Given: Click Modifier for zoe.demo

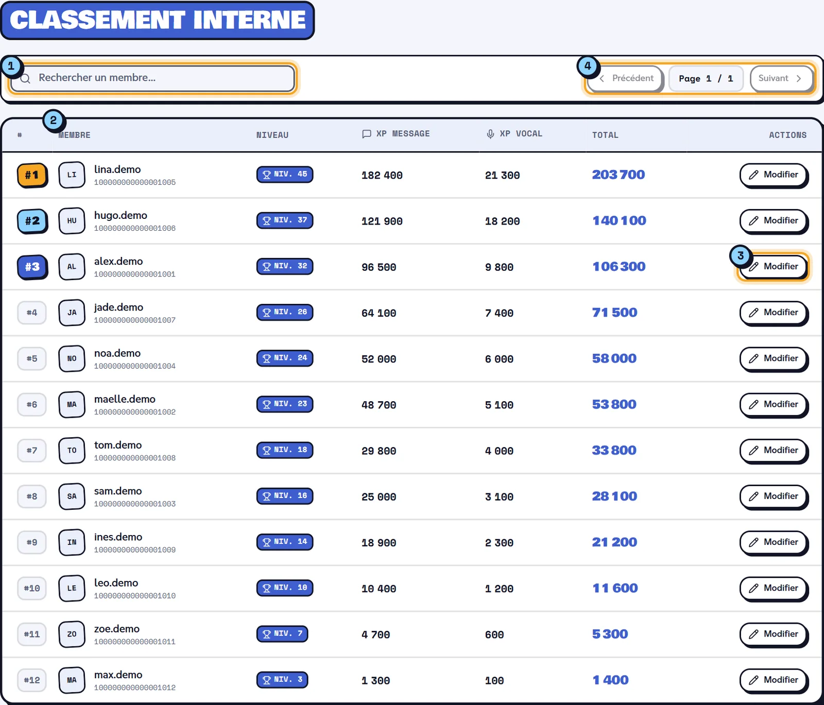Looking at the screenshot, I should 774,634.
